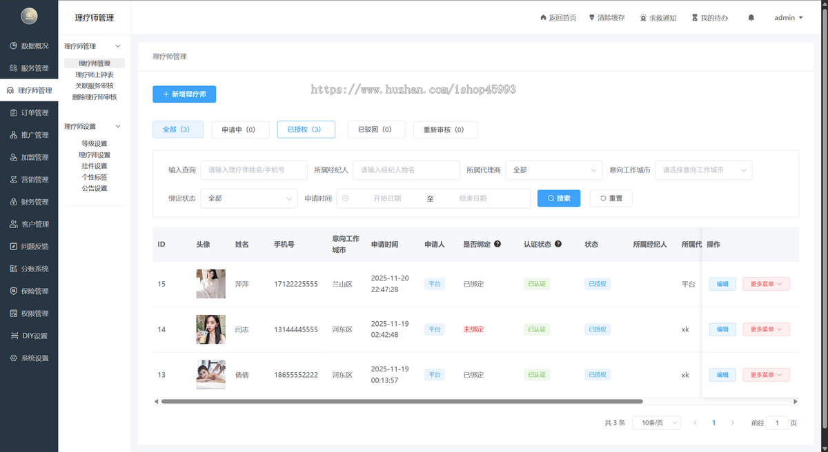Open the 10条/页 page size selector

pos(657,422)
